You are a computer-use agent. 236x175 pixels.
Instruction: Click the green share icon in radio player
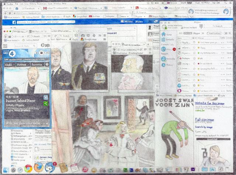click(45, 104)
